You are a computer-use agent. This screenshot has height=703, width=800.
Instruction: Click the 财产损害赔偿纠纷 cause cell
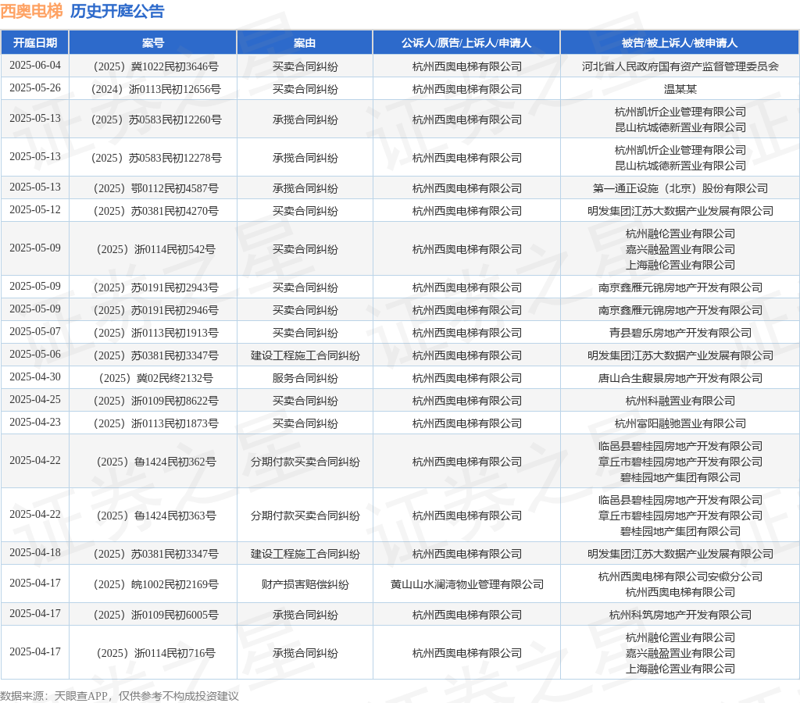pos(305,584)
